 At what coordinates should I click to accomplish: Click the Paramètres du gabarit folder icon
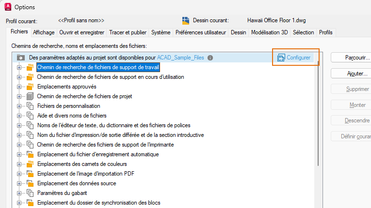tap(30, 193)
